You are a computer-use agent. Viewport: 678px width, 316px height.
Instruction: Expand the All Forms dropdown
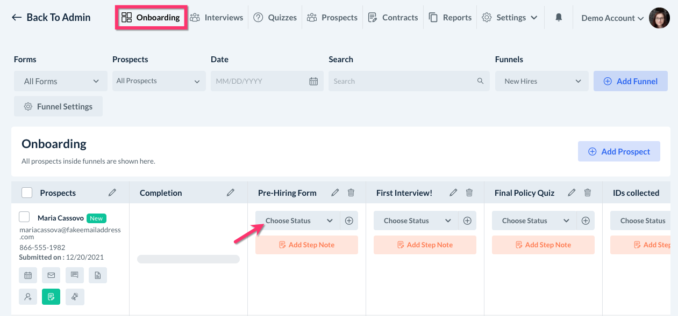pyautogui.click(x=61, y=82)
